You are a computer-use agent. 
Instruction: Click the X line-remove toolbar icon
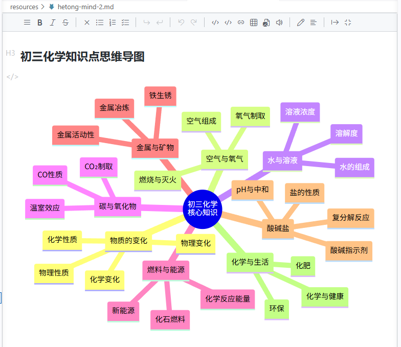[87, 22]
